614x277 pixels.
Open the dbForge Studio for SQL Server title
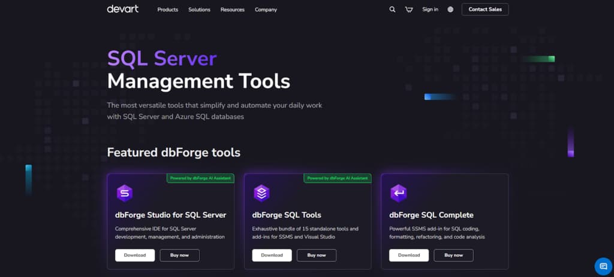pos(171,215)
